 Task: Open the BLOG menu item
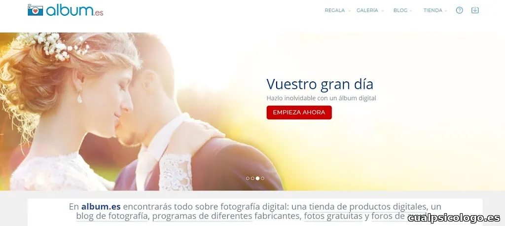[x=400, y=10]
